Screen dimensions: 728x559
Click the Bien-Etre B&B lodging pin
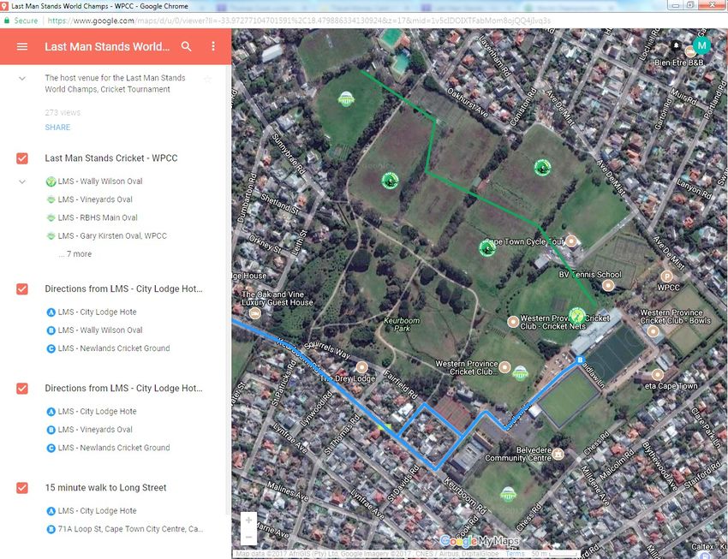click(690, 51)
